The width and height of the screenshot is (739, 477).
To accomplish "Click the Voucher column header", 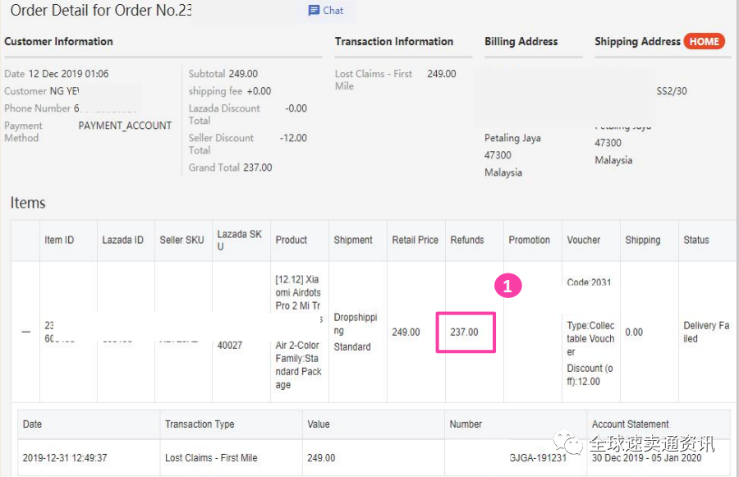I will (x=584, y=240).
